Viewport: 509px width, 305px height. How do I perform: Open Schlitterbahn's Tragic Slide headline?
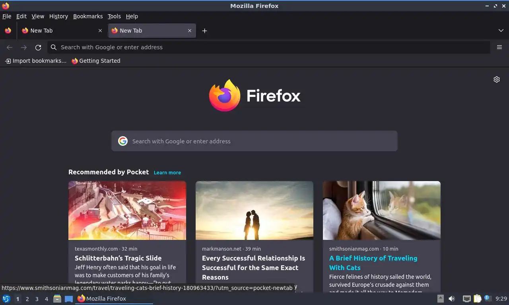(x=118, y=258)
